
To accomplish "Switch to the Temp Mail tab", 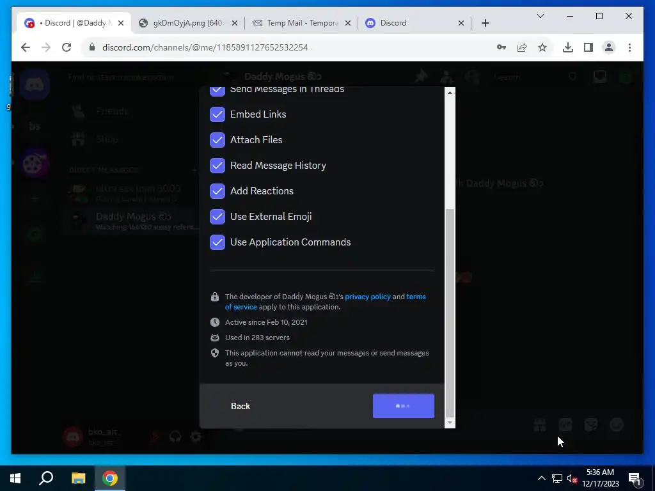I will point(302,23).
